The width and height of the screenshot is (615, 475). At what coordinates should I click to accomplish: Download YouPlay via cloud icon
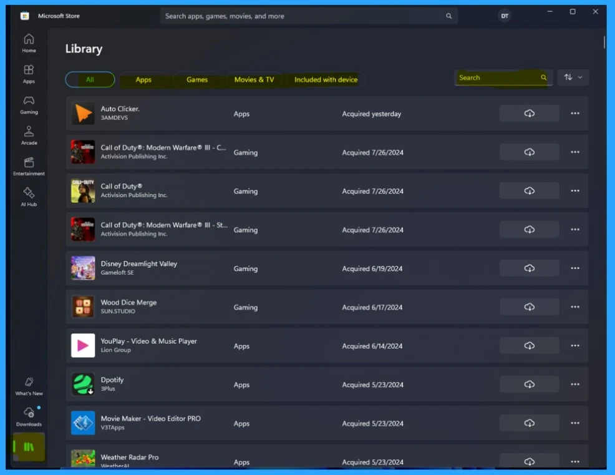(529, 345)
